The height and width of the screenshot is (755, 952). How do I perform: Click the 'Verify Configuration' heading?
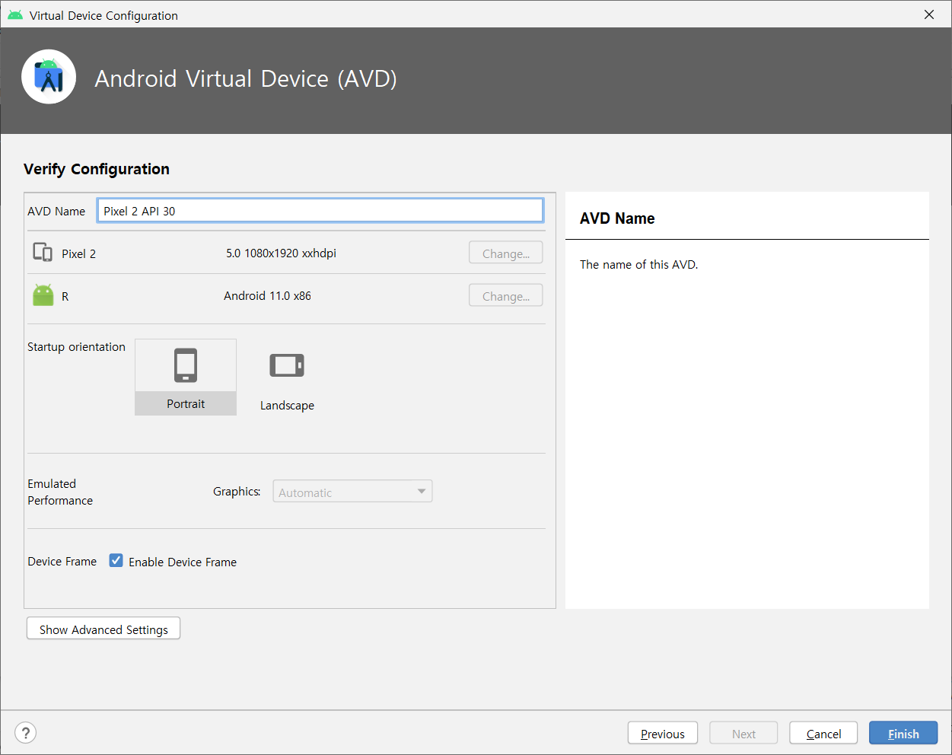(x=97, y=169)
